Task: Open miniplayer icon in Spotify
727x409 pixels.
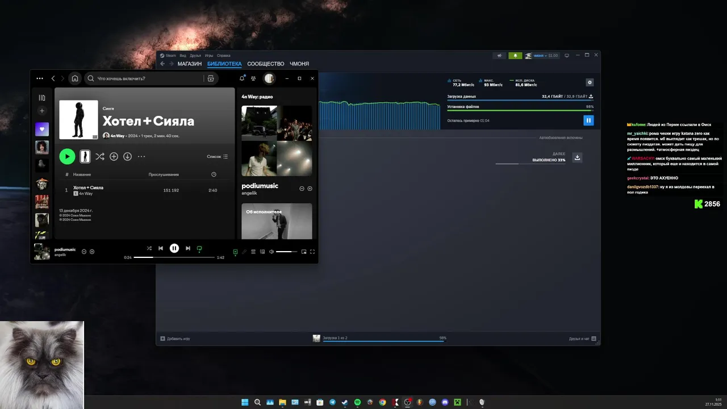Action: 304,252
